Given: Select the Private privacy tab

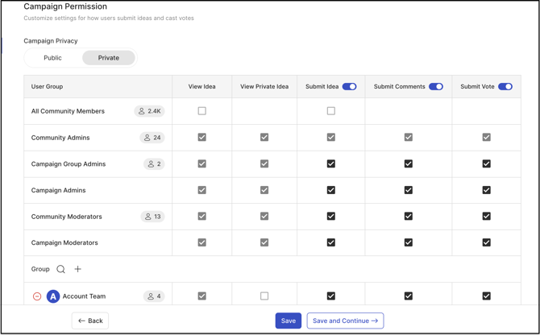Looking at the screenshot, I should coord(109,58).
